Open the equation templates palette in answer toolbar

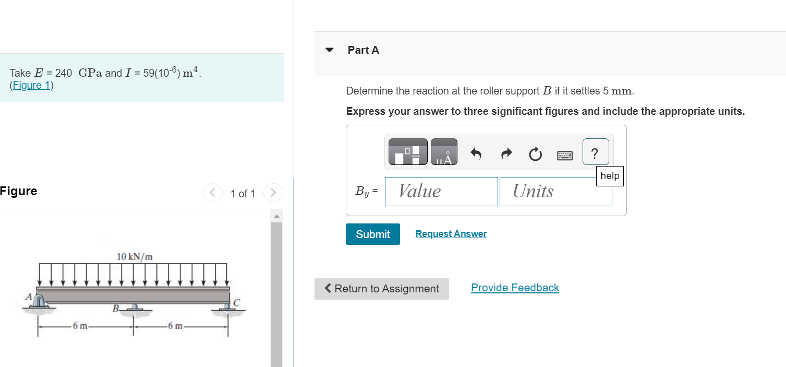point(407,151)
